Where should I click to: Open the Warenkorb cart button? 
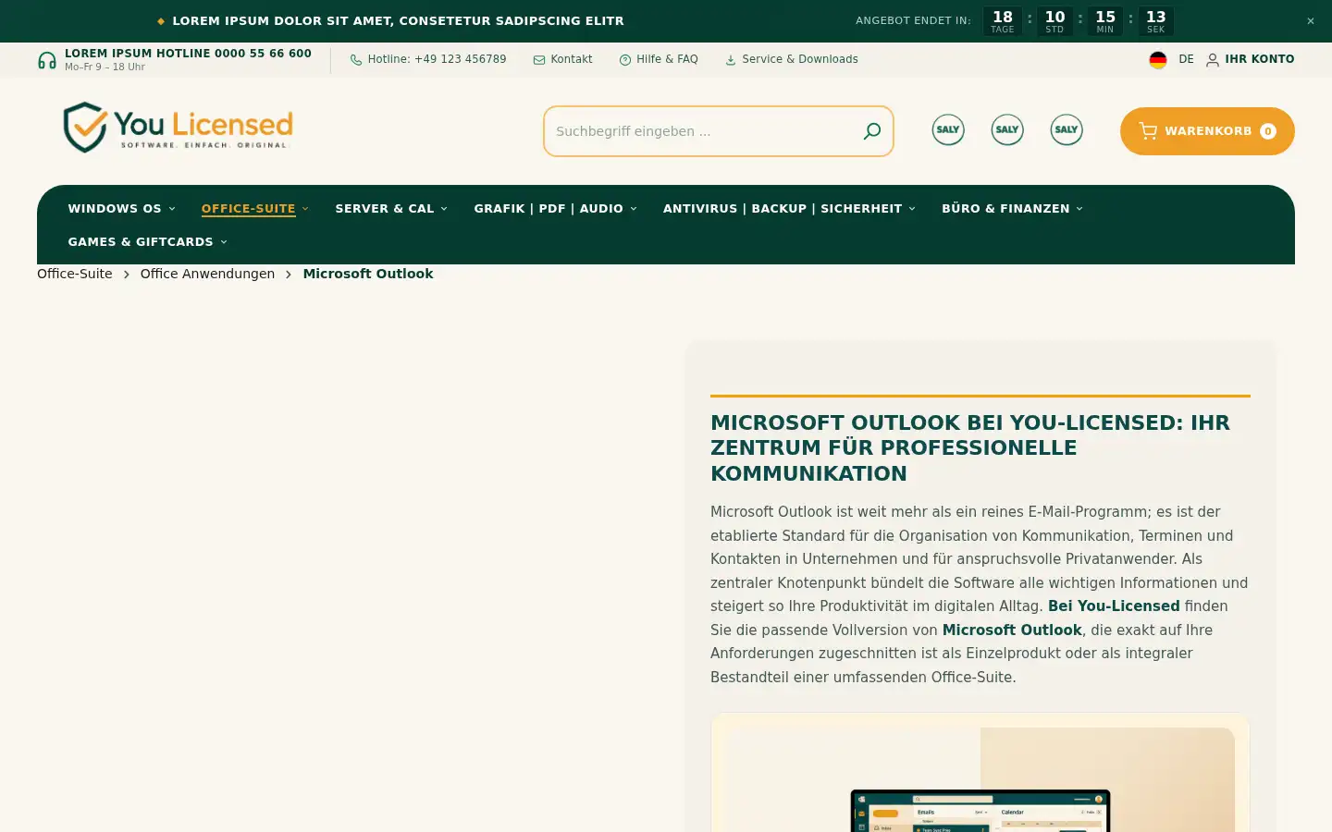tap(1207, 131)
